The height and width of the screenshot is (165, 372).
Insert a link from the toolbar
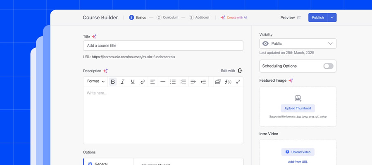[x=143, y=82]
